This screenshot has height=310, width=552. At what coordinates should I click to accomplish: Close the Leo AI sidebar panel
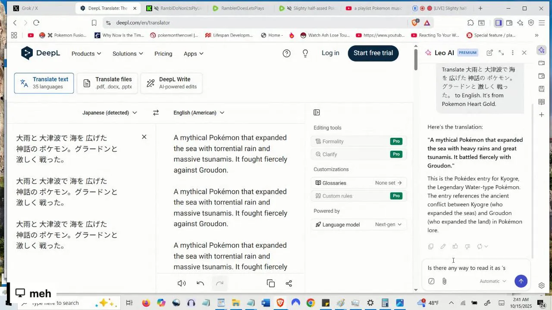(524, 53)
